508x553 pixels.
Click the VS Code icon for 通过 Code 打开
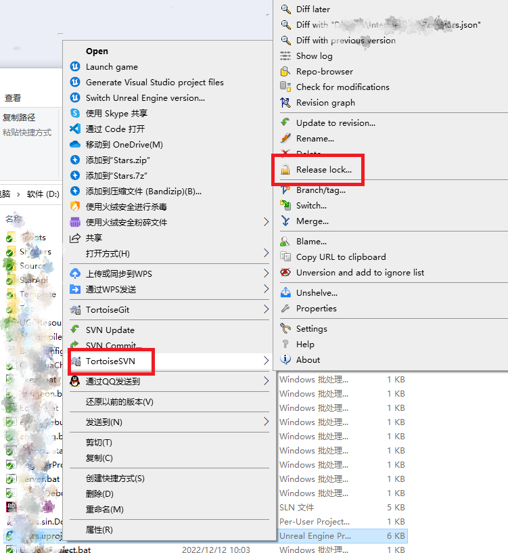[75, 129]
